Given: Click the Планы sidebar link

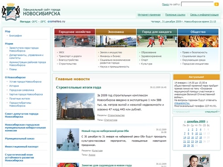Looking at the screenshot, I should tap(13, 69).
